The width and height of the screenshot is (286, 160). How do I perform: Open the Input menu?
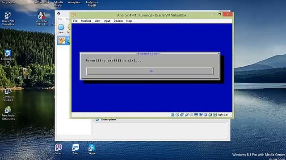tap(107, 21)
